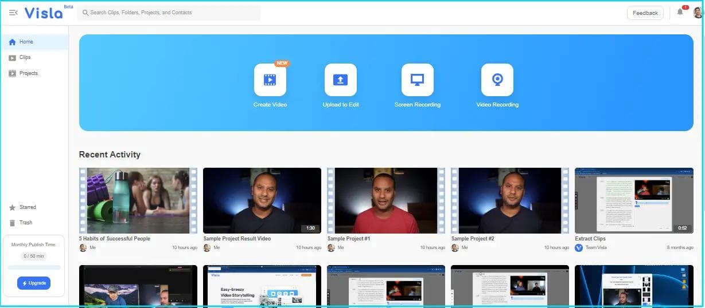705x308 pixels.
Task: Open the Trash folder
Action: (x=26, y=223)
